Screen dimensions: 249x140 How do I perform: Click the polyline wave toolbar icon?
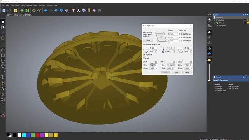click(39, 10)
